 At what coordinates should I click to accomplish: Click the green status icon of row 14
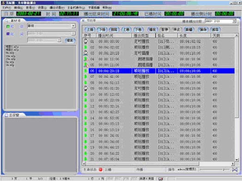pyautogui.click(x=85, y=118)
